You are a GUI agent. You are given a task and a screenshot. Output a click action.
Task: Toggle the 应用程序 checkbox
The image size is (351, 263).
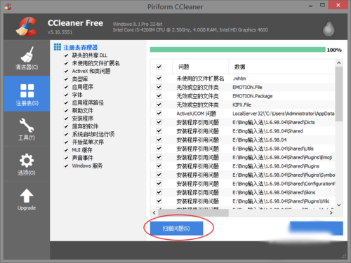66,87
